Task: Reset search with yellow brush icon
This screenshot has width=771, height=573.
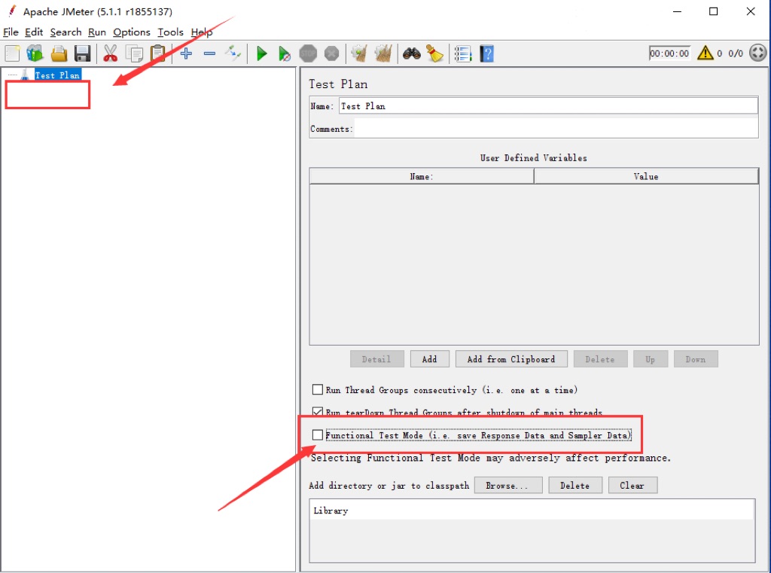Action: (434, 53)
